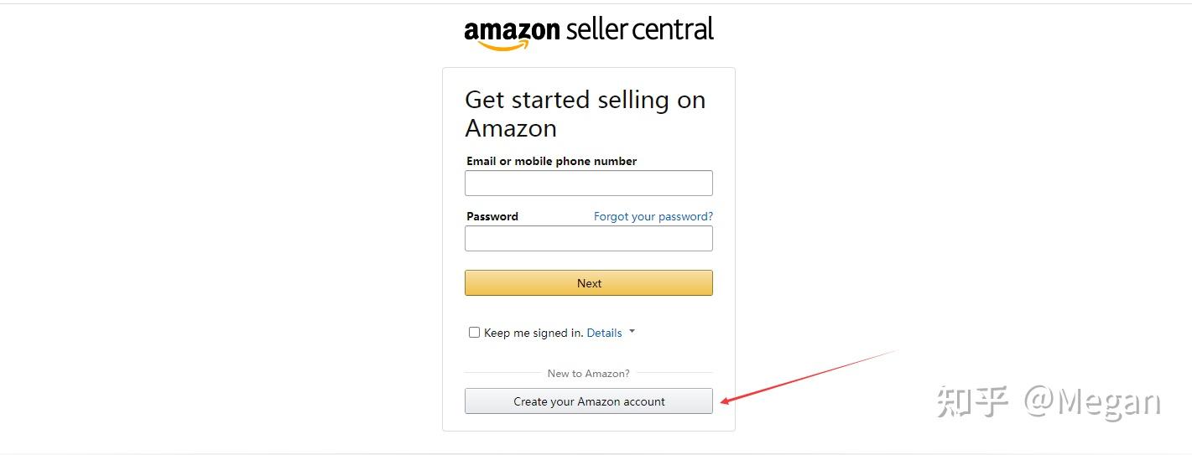Click the Amazon Seller Central logo

pyautogui.click(x=589, y=32)
